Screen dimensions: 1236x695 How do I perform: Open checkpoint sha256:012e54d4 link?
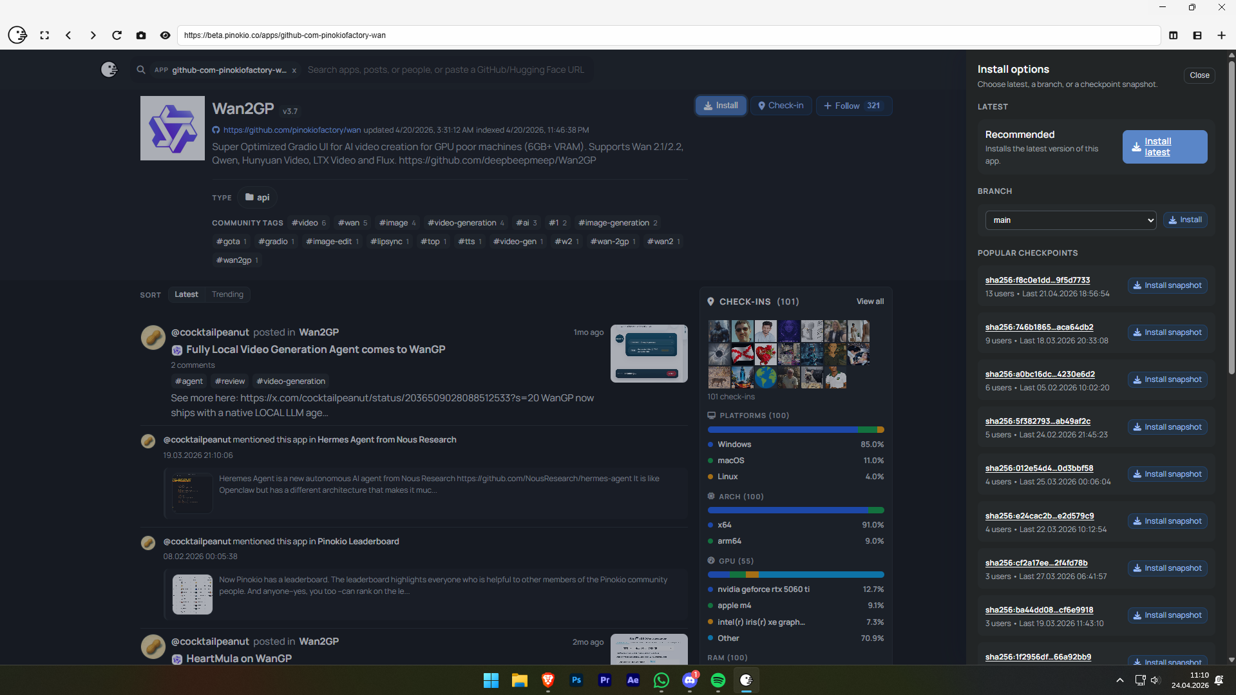click(1039, 468)
